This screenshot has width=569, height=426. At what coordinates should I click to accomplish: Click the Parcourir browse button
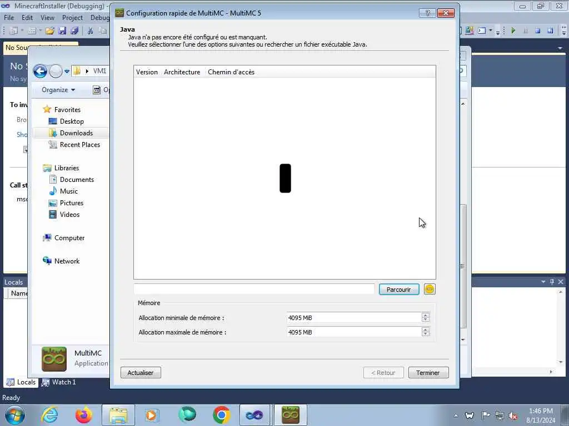pyautogui.click(x=399, y=290)
